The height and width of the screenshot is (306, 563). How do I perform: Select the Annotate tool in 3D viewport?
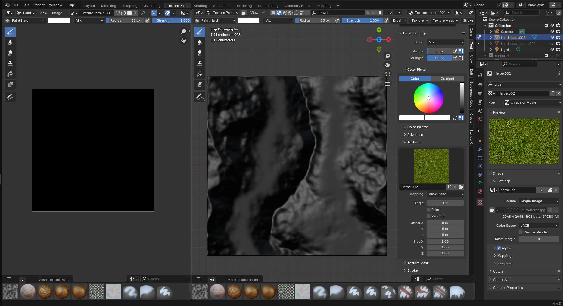point(199,97)
